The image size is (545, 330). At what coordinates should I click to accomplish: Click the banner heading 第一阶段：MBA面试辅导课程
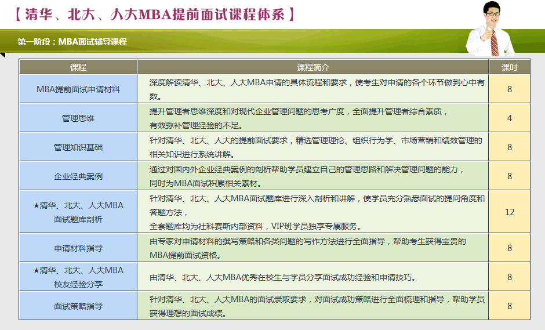(x=72, y=42)
